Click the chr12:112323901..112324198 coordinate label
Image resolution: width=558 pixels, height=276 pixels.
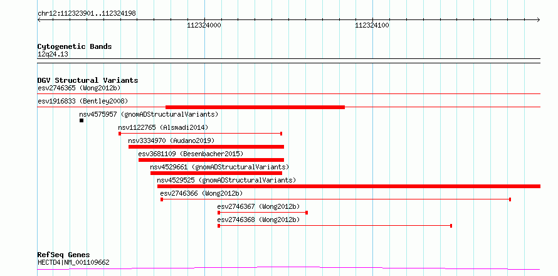[87, 14]
